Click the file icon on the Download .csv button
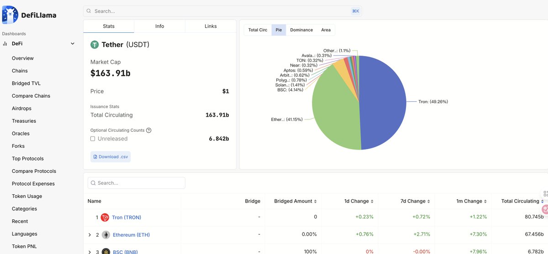 point(95,157)
